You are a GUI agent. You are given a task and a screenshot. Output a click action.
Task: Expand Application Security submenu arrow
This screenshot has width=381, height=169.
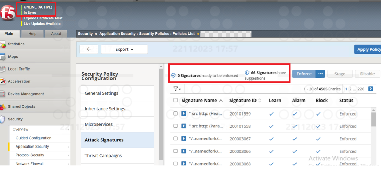pyautogui.click(x=68, y=147)
